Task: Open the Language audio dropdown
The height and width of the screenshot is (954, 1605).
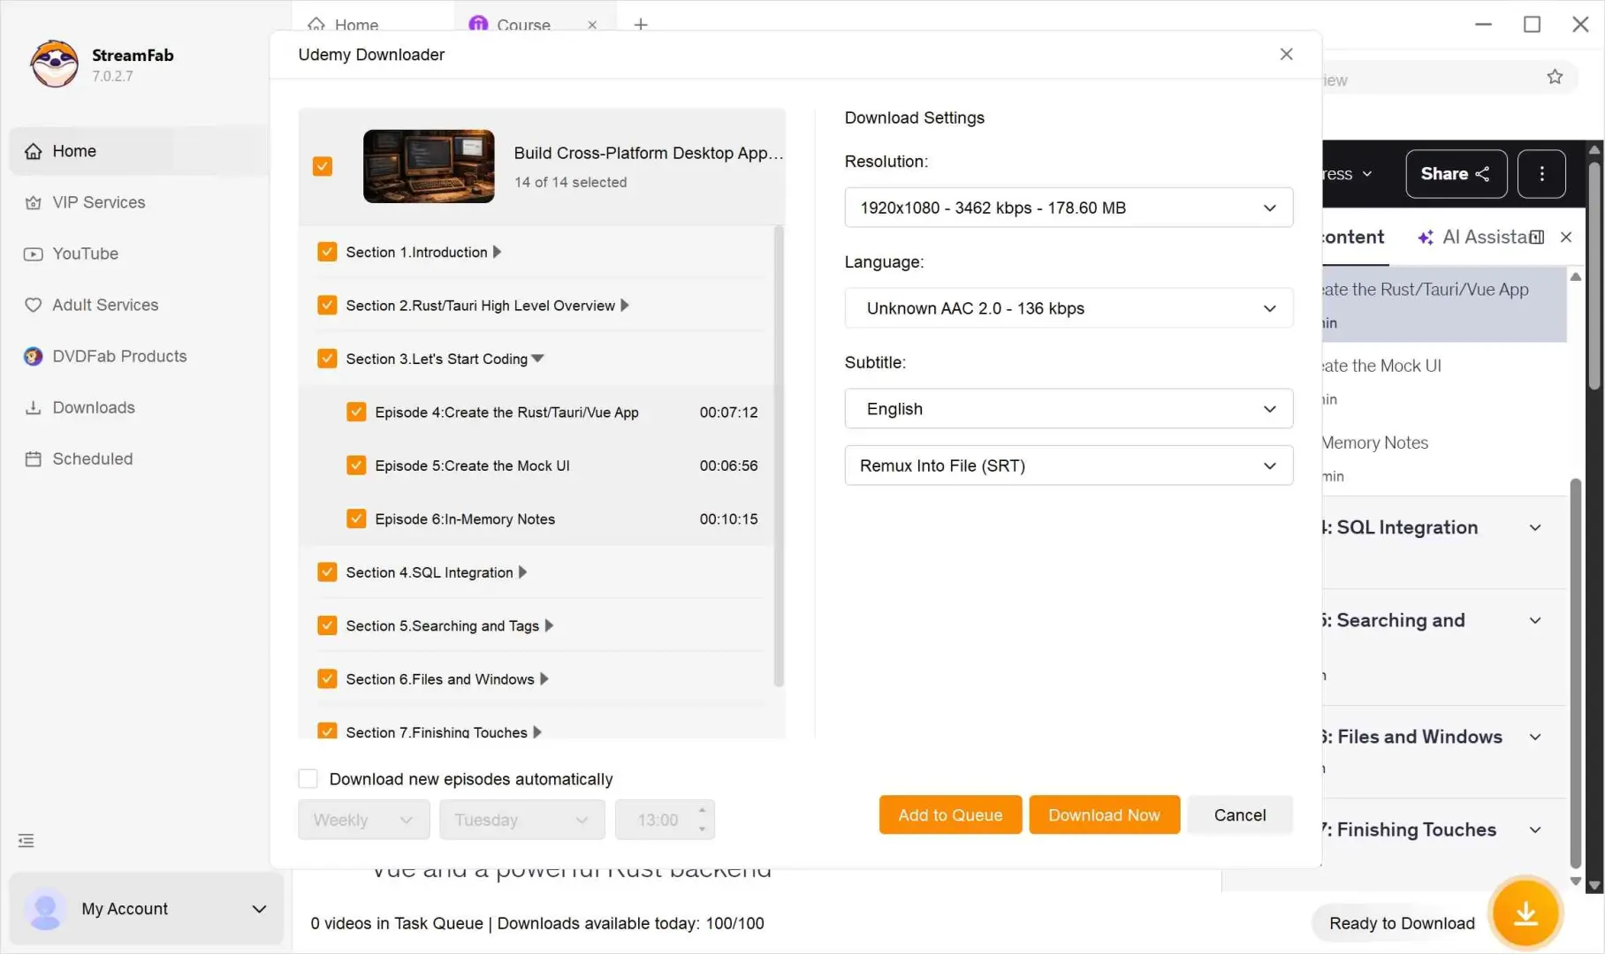Action: tap(1069, 308)
